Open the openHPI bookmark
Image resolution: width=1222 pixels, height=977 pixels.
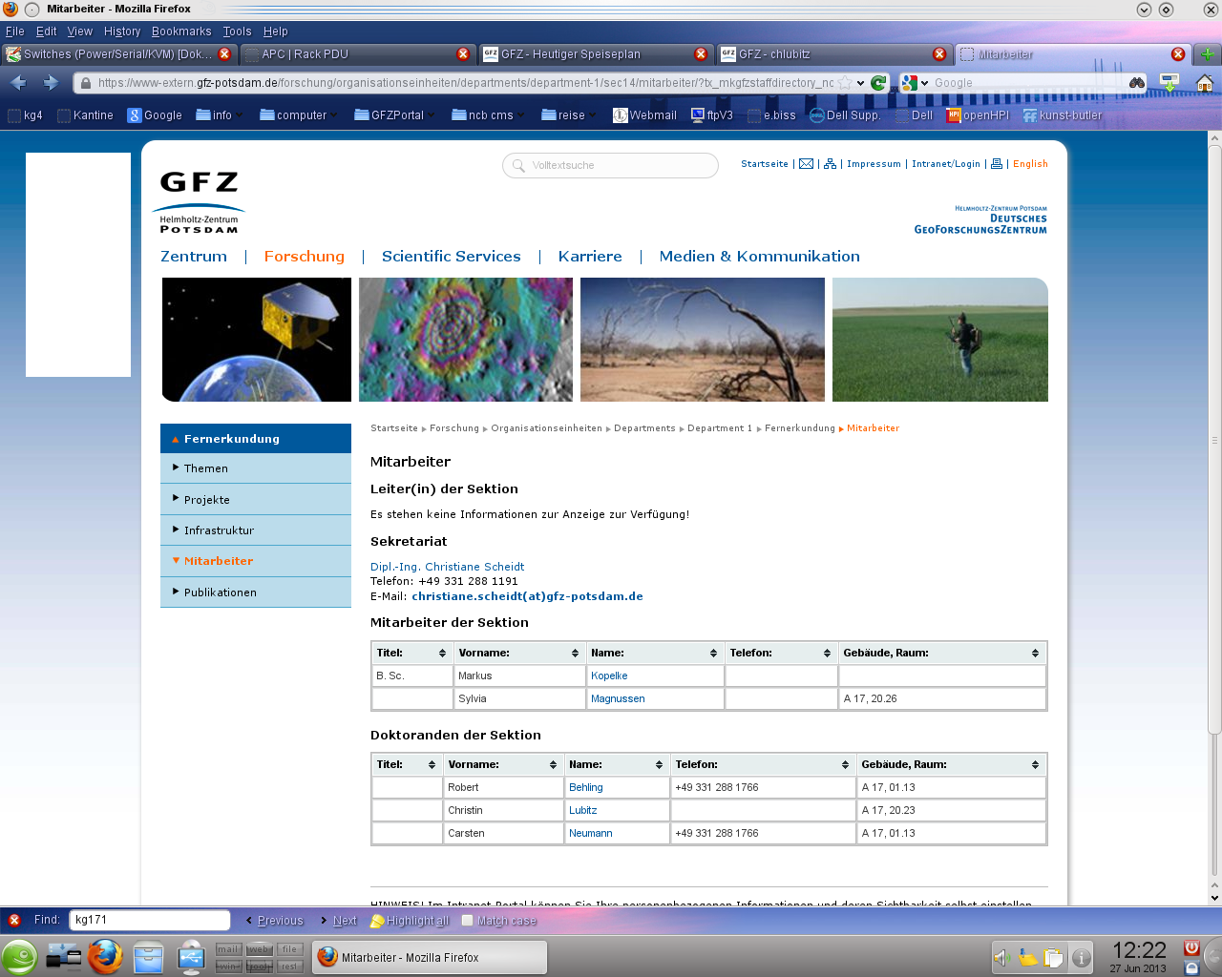click(978, 115)
